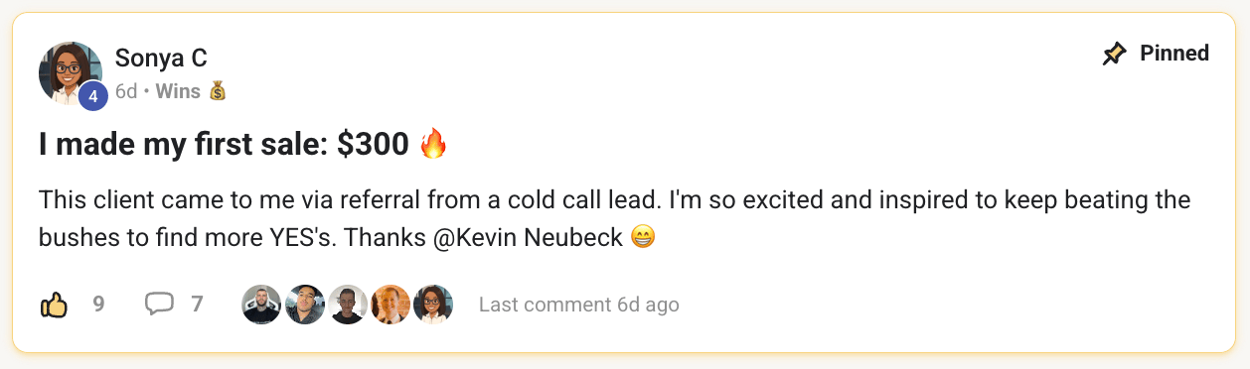Viewport: 1250px width, 369px height.
Task: Open first commenter avatar with bearded man
Action: click(x=261, y=305)
